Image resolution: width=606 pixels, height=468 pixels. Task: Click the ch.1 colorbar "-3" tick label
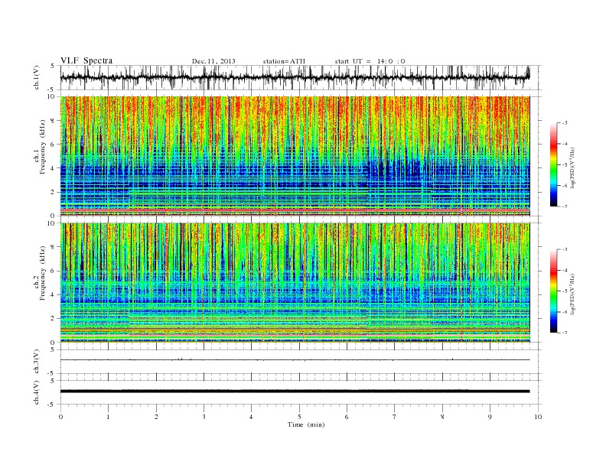click(x=564, y=123)
